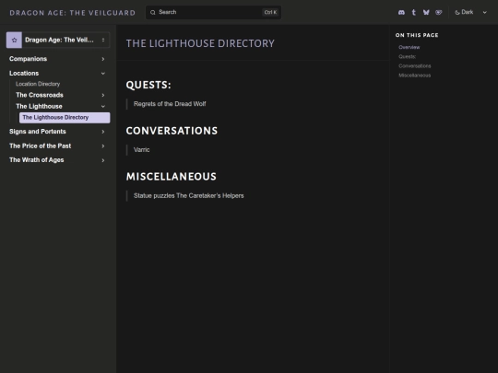Open the Tumblr icon link

point(413,12)
